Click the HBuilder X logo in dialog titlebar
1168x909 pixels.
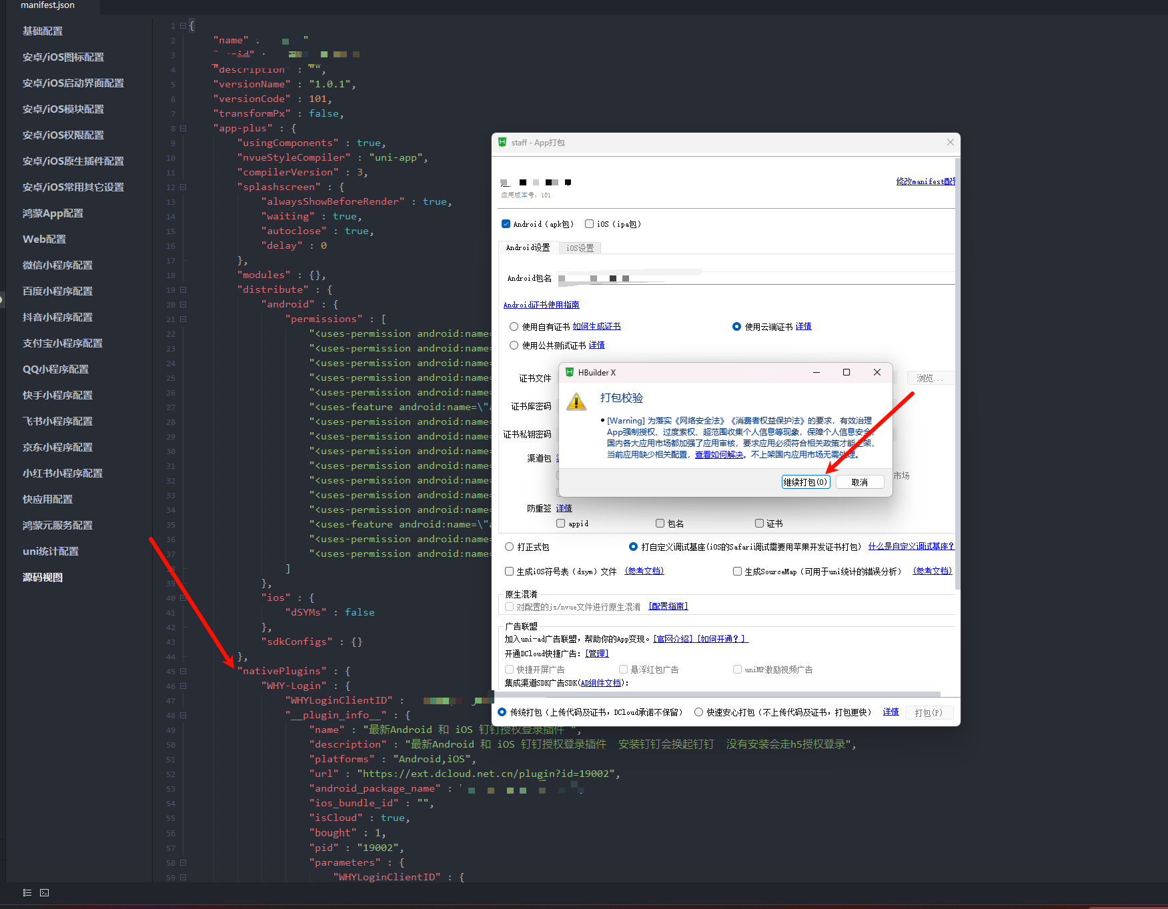click(x=570, y=372)
